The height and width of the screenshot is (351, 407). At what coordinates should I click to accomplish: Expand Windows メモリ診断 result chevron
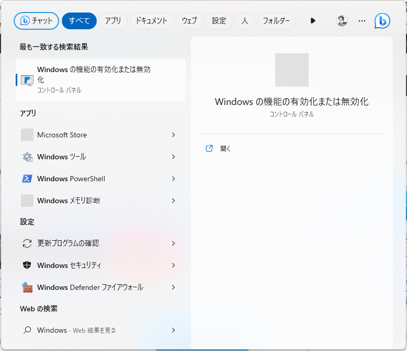(173, 201)
